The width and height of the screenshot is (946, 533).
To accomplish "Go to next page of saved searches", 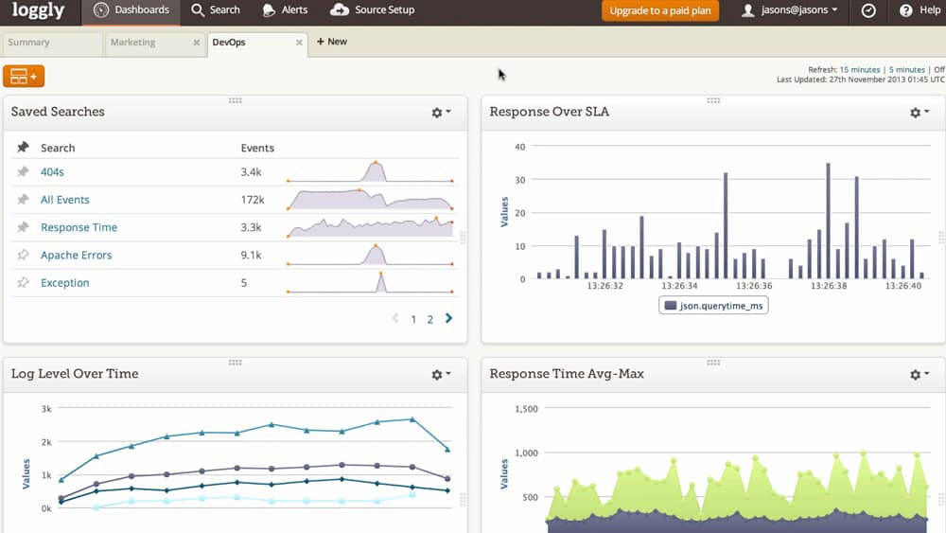I will 448,319.
